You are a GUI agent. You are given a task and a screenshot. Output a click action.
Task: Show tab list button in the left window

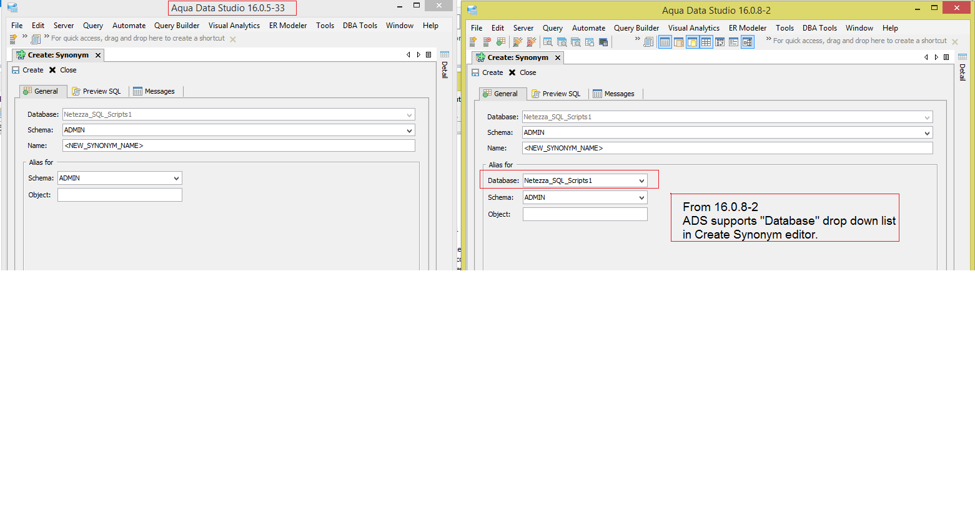click(x=428, y=54)
